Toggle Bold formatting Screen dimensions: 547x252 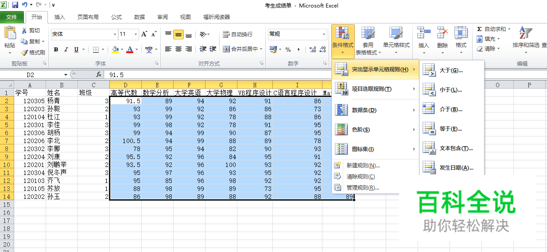pos(56,50)
